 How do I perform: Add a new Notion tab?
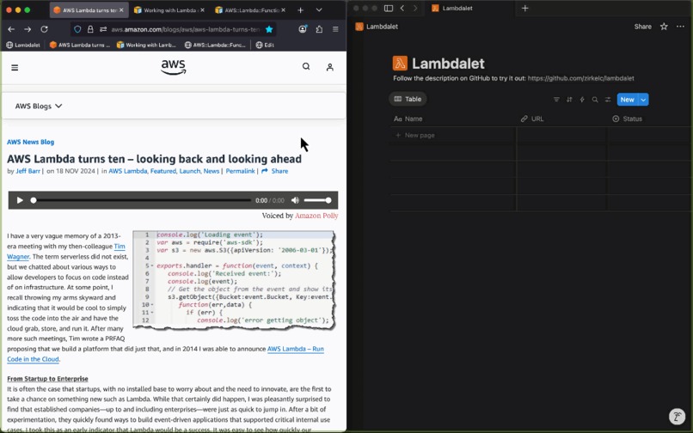tap(524, 8)
